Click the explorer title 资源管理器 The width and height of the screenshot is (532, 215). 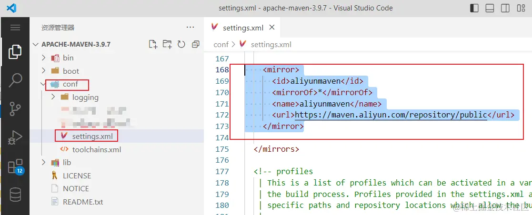[58, 28]
